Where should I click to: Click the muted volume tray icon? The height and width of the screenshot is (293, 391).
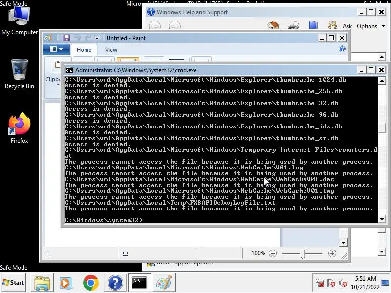click(x=343, y=283)
